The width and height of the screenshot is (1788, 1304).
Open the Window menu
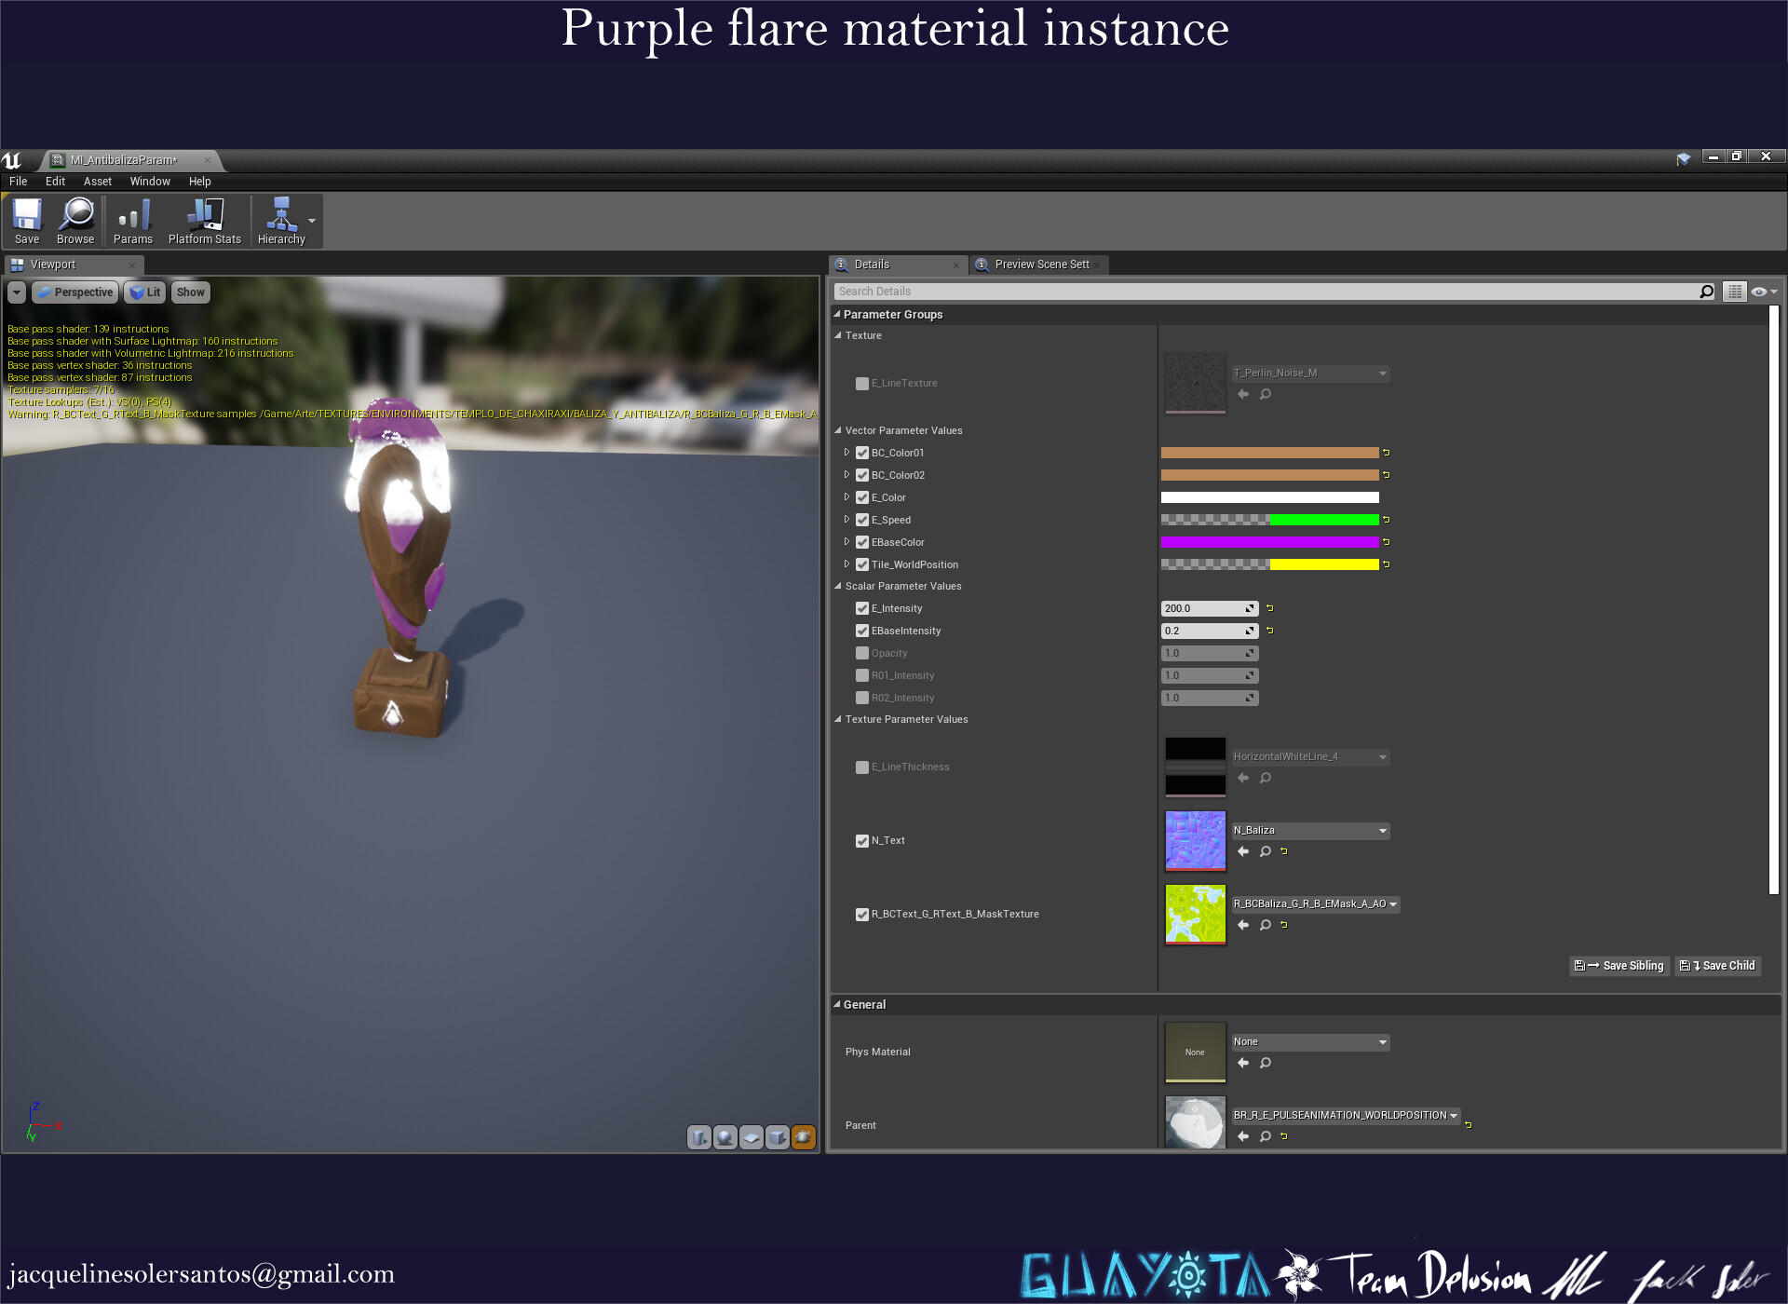pyautogui.click(x=150, y=182)
